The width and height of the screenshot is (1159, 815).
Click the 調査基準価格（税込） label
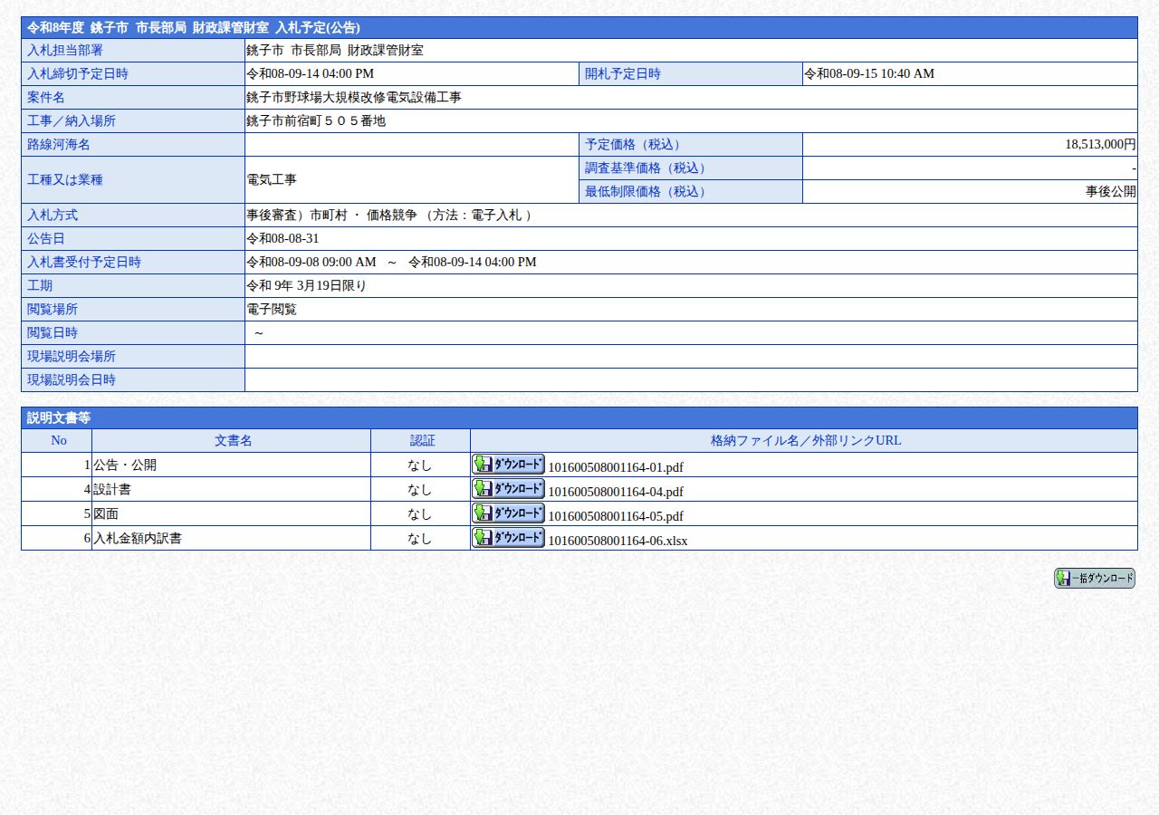click(648, 168)
